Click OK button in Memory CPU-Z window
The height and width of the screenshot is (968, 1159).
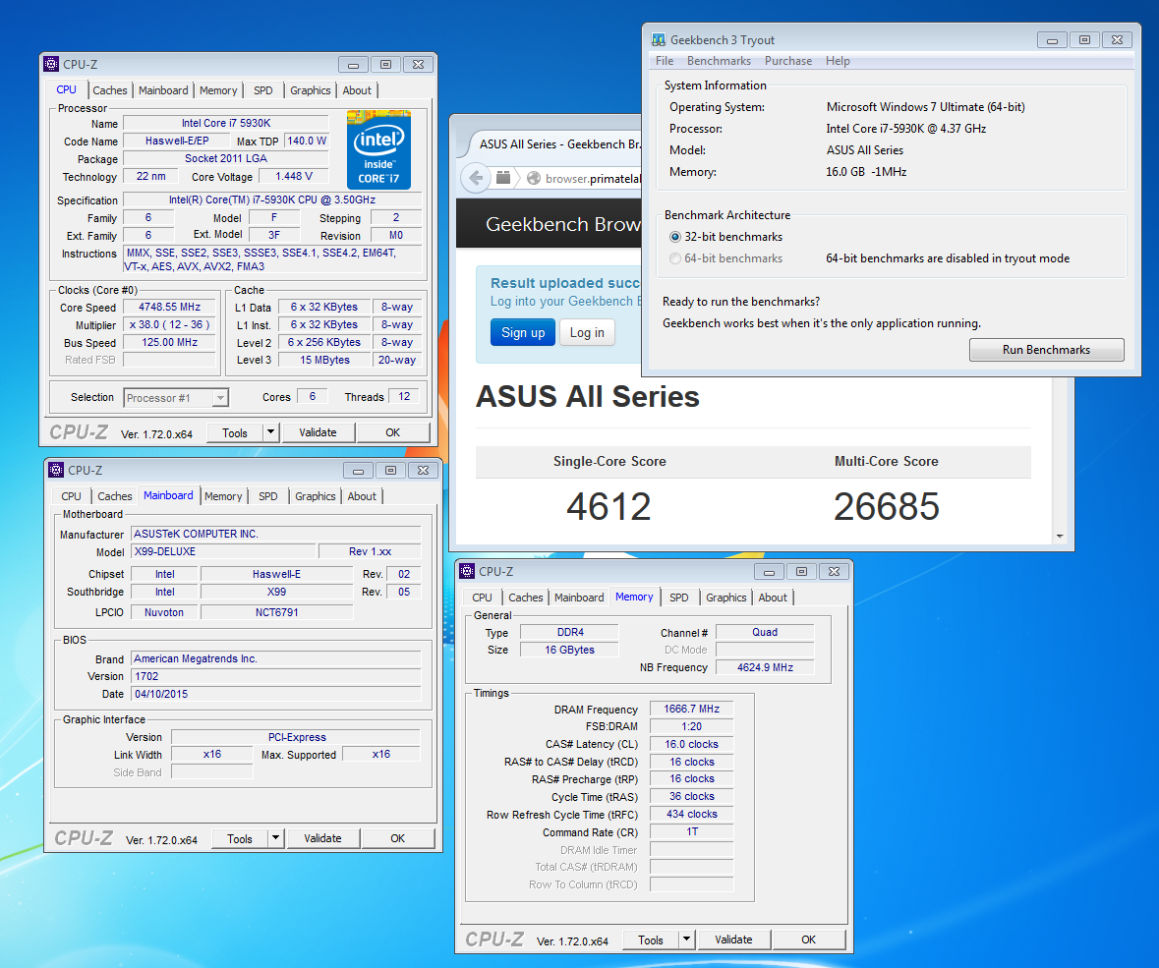(809, 940)
